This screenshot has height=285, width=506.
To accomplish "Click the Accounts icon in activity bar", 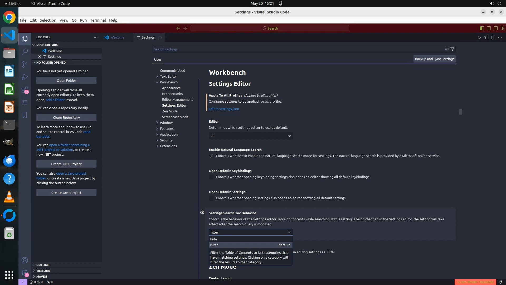I will pos(25,260).
